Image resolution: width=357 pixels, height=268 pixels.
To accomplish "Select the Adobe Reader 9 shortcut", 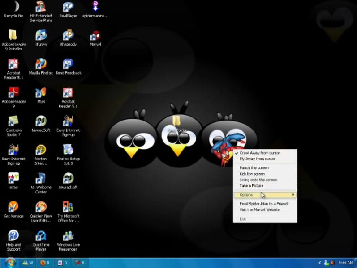I will [13, 97].
